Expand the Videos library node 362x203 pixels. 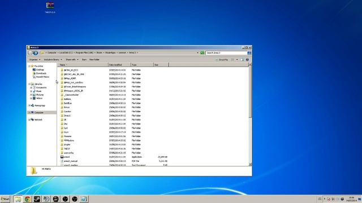click(x=31, y=98)
